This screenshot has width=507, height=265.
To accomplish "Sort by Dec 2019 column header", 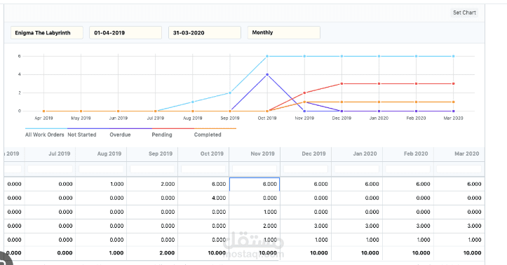I will coord(306,154).
